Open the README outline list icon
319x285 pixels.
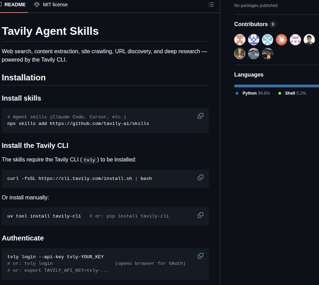click(x=211, y=5)
